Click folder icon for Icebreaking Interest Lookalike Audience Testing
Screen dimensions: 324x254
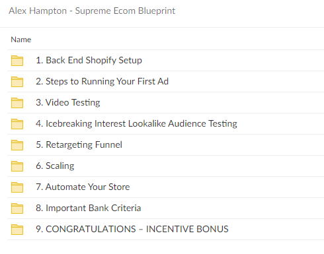tap(17, 124)
